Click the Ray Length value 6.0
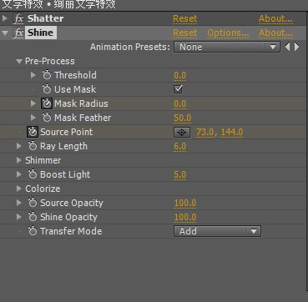The height and width of the screenshot is (302, 308). click(180, 146)
